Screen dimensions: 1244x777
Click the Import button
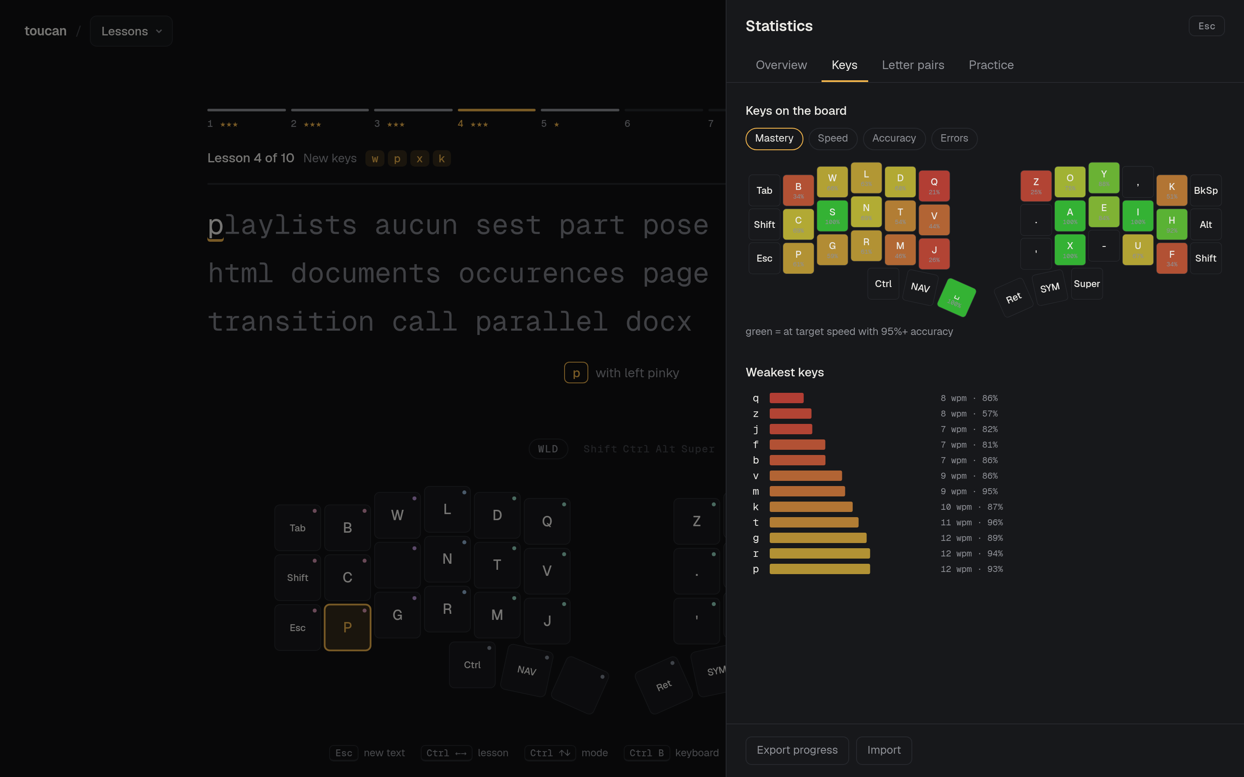(x=884, y=750)
